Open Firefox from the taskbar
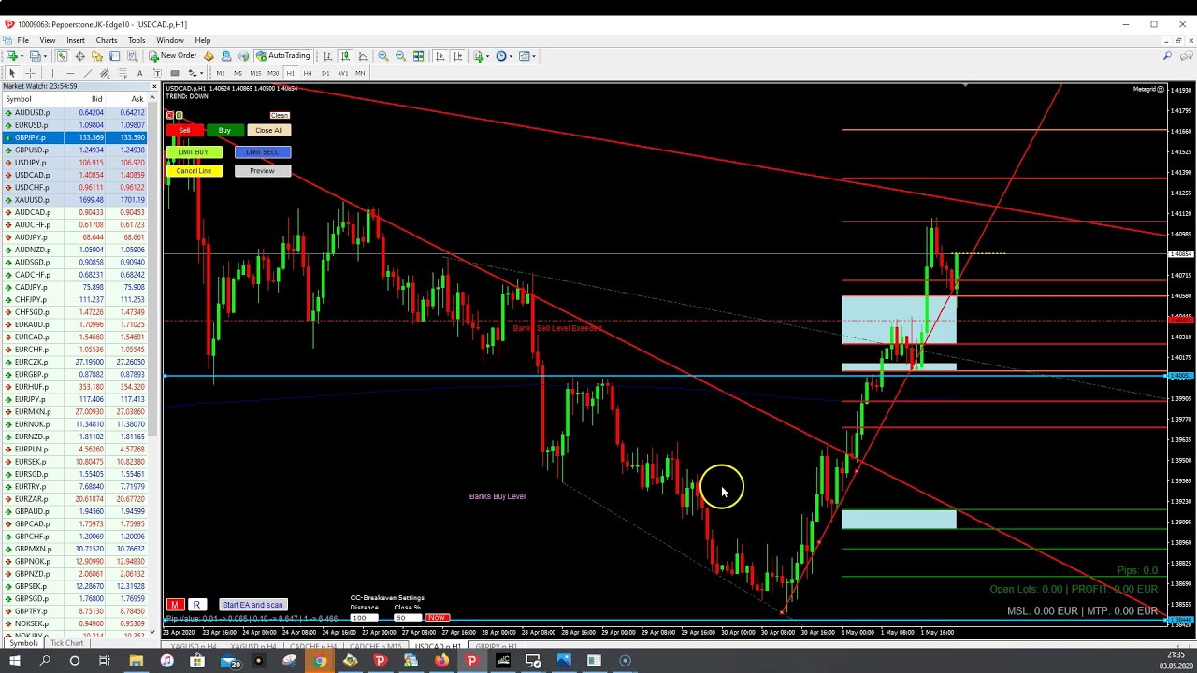1197x673 pixels. 441,661
